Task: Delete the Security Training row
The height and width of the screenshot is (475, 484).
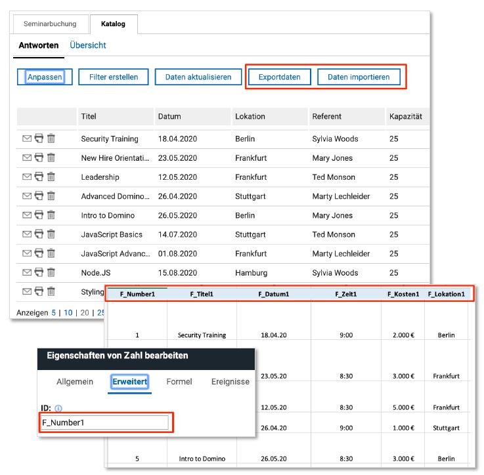Action: click(51, 138)
